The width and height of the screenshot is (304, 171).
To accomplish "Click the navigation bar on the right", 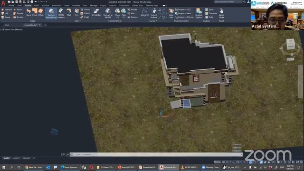I will (x=300, y=81).
